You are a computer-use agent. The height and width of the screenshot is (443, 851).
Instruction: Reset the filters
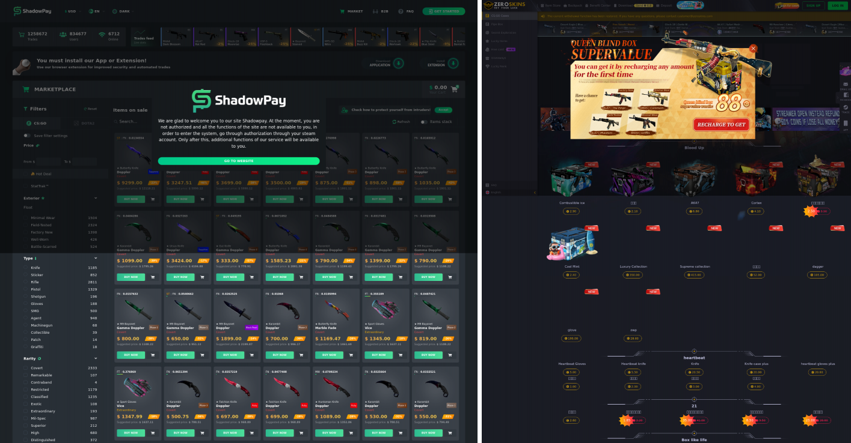[x=90, y=109]
